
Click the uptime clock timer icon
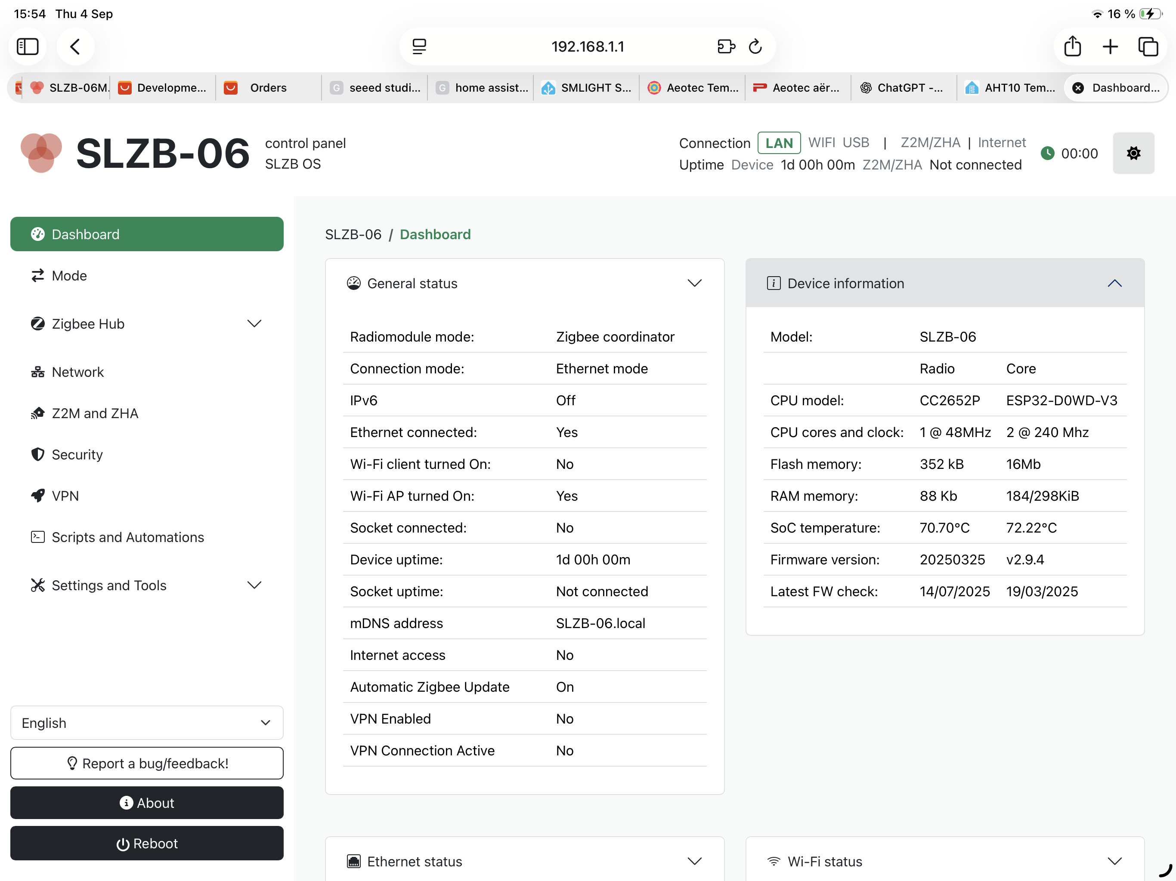pos(1047,154)
